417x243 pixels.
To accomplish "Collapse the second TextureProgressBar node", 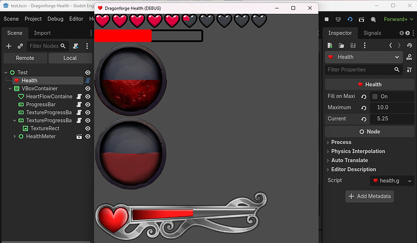I will coord(15,120).
